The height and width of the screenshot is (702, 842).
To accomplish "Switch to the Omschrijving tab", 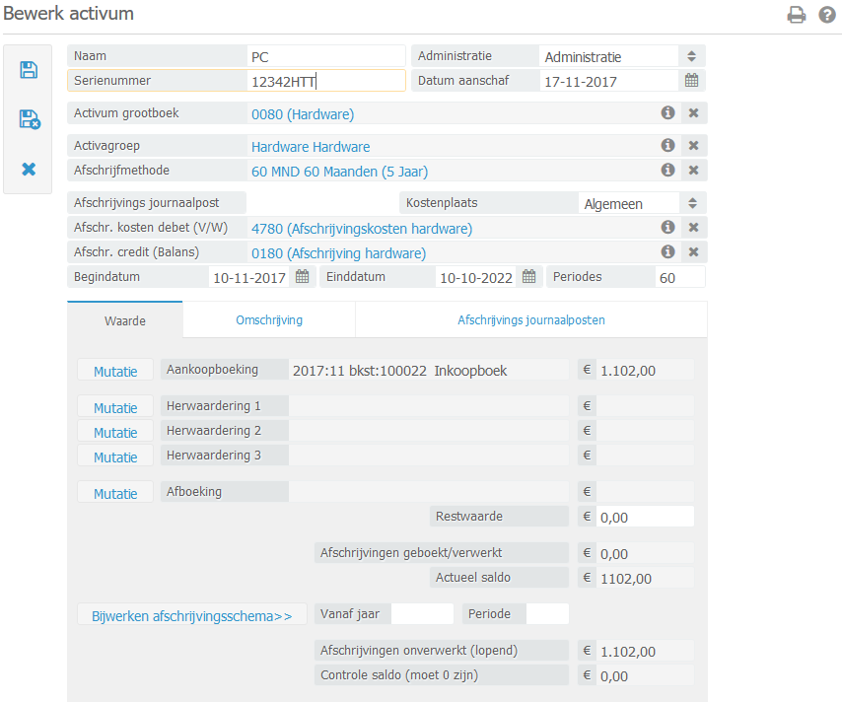I will click(268, 320).
